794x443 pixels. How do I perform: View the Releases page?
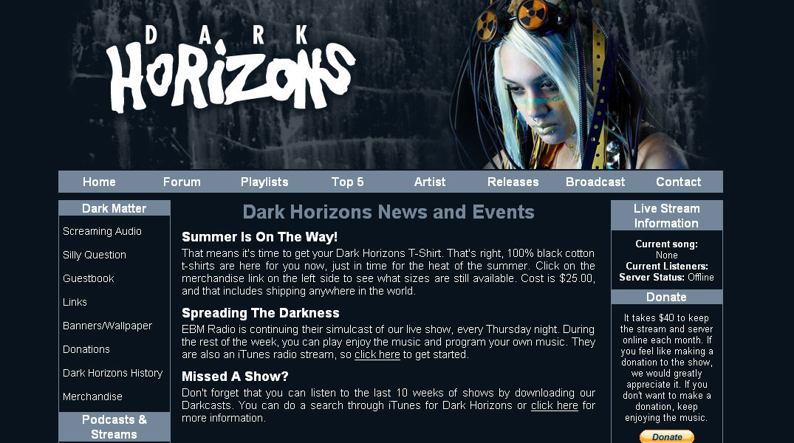coord(513,182)
